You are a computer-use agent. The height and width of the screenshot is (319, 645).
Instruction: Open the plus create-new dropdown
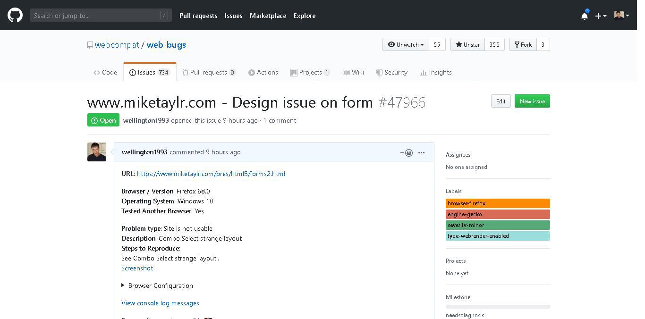(601, 16)
